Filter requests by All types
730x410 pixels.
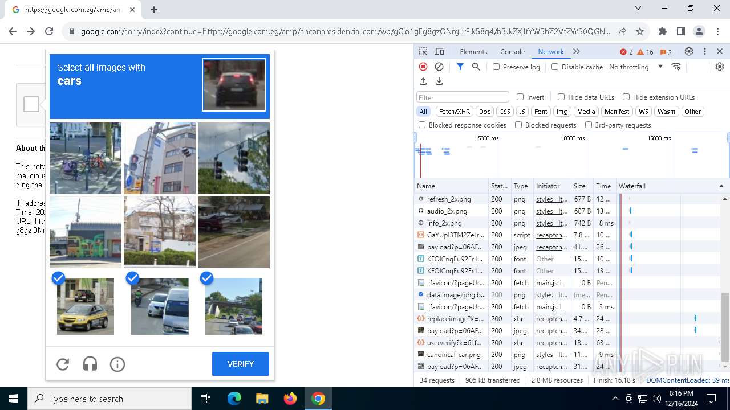(x=423, y=112)
